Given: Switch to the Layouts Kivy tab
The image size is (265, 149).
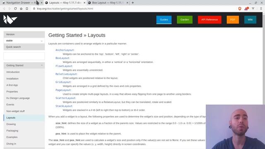Looking at the screenshot, I should (65, 3).
